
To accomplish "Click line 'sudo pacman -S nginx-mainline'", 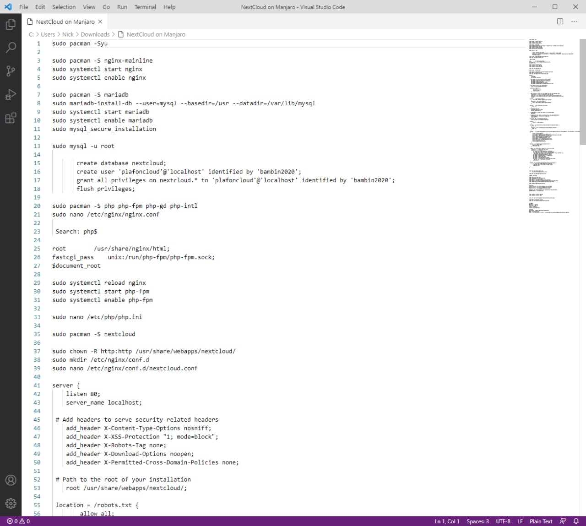I will point(102,60).
